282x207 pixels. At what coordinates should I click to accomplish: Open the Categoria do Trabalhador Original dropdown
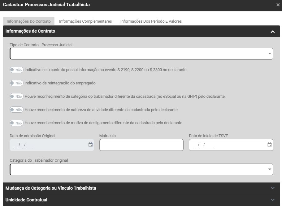(141, 169)
